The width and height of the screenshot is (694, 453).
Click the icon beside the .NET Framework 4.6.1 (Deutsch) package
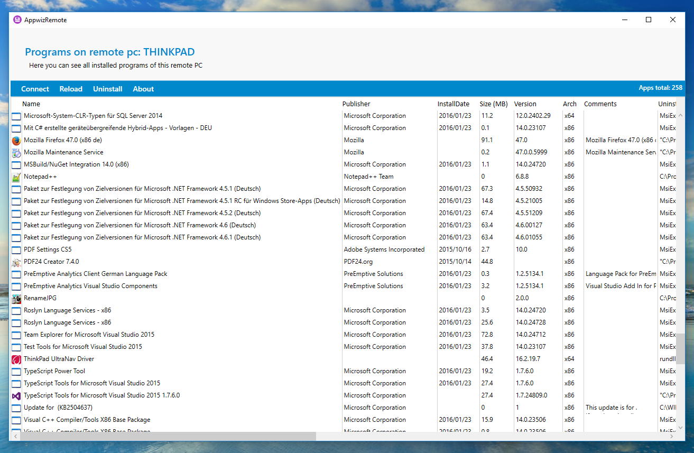16,237
